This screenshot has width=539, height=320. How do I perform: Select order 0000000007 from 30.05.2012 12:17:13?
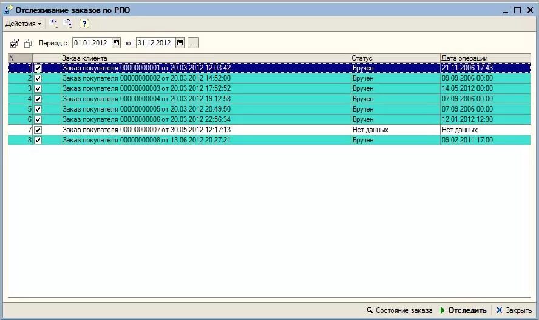(x=206, y=130)
